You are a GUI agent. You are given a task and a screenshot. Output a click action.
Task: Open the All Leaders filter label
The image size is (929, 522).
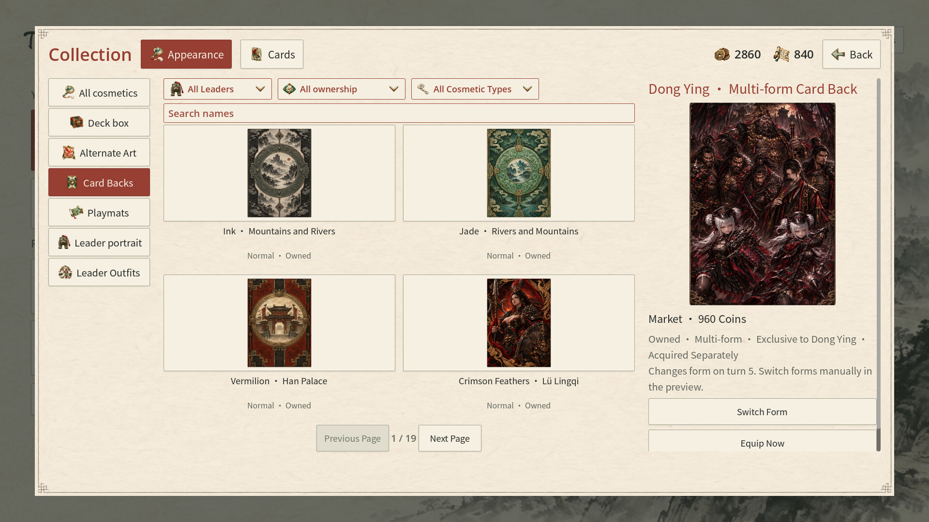pos(210,89)
